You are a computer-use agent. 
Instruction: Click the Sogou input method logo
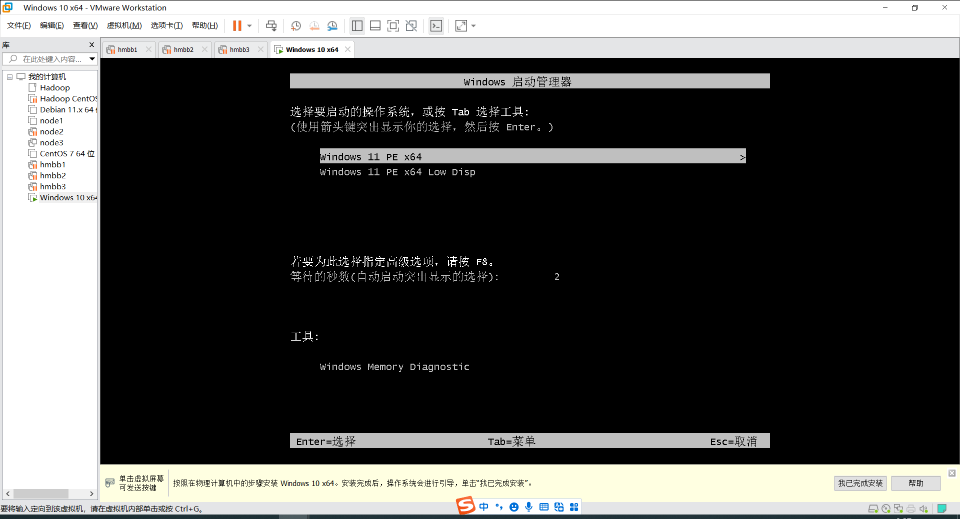[465, 506]
